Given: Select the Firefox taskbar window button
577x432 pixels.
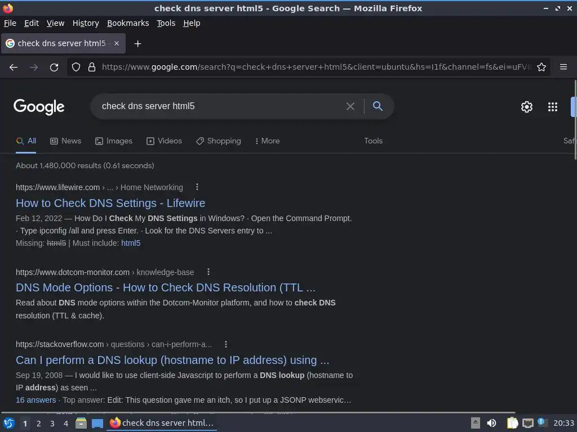Looking at the screenshot, I should [x=162, y=423].
